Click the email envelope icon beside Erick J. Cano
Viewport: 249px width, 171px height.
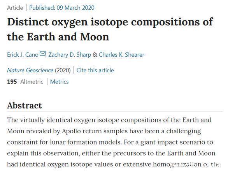tap(43, 54)
